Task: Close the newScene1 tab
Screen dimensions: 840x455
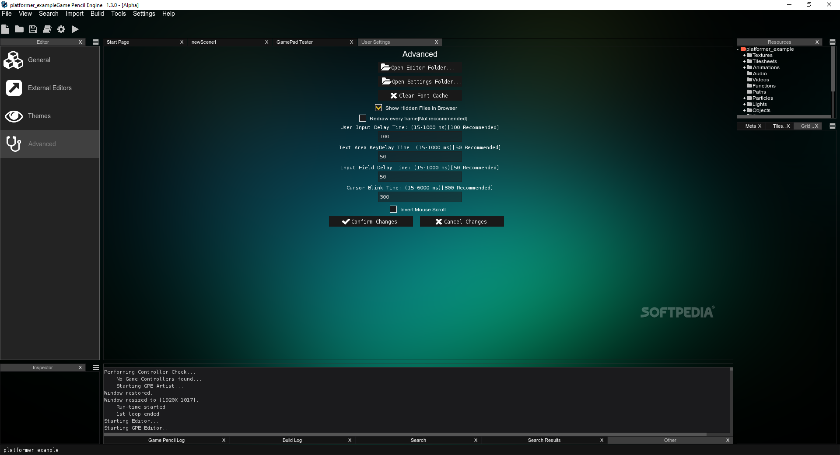Action: click(x=267, y=42)
